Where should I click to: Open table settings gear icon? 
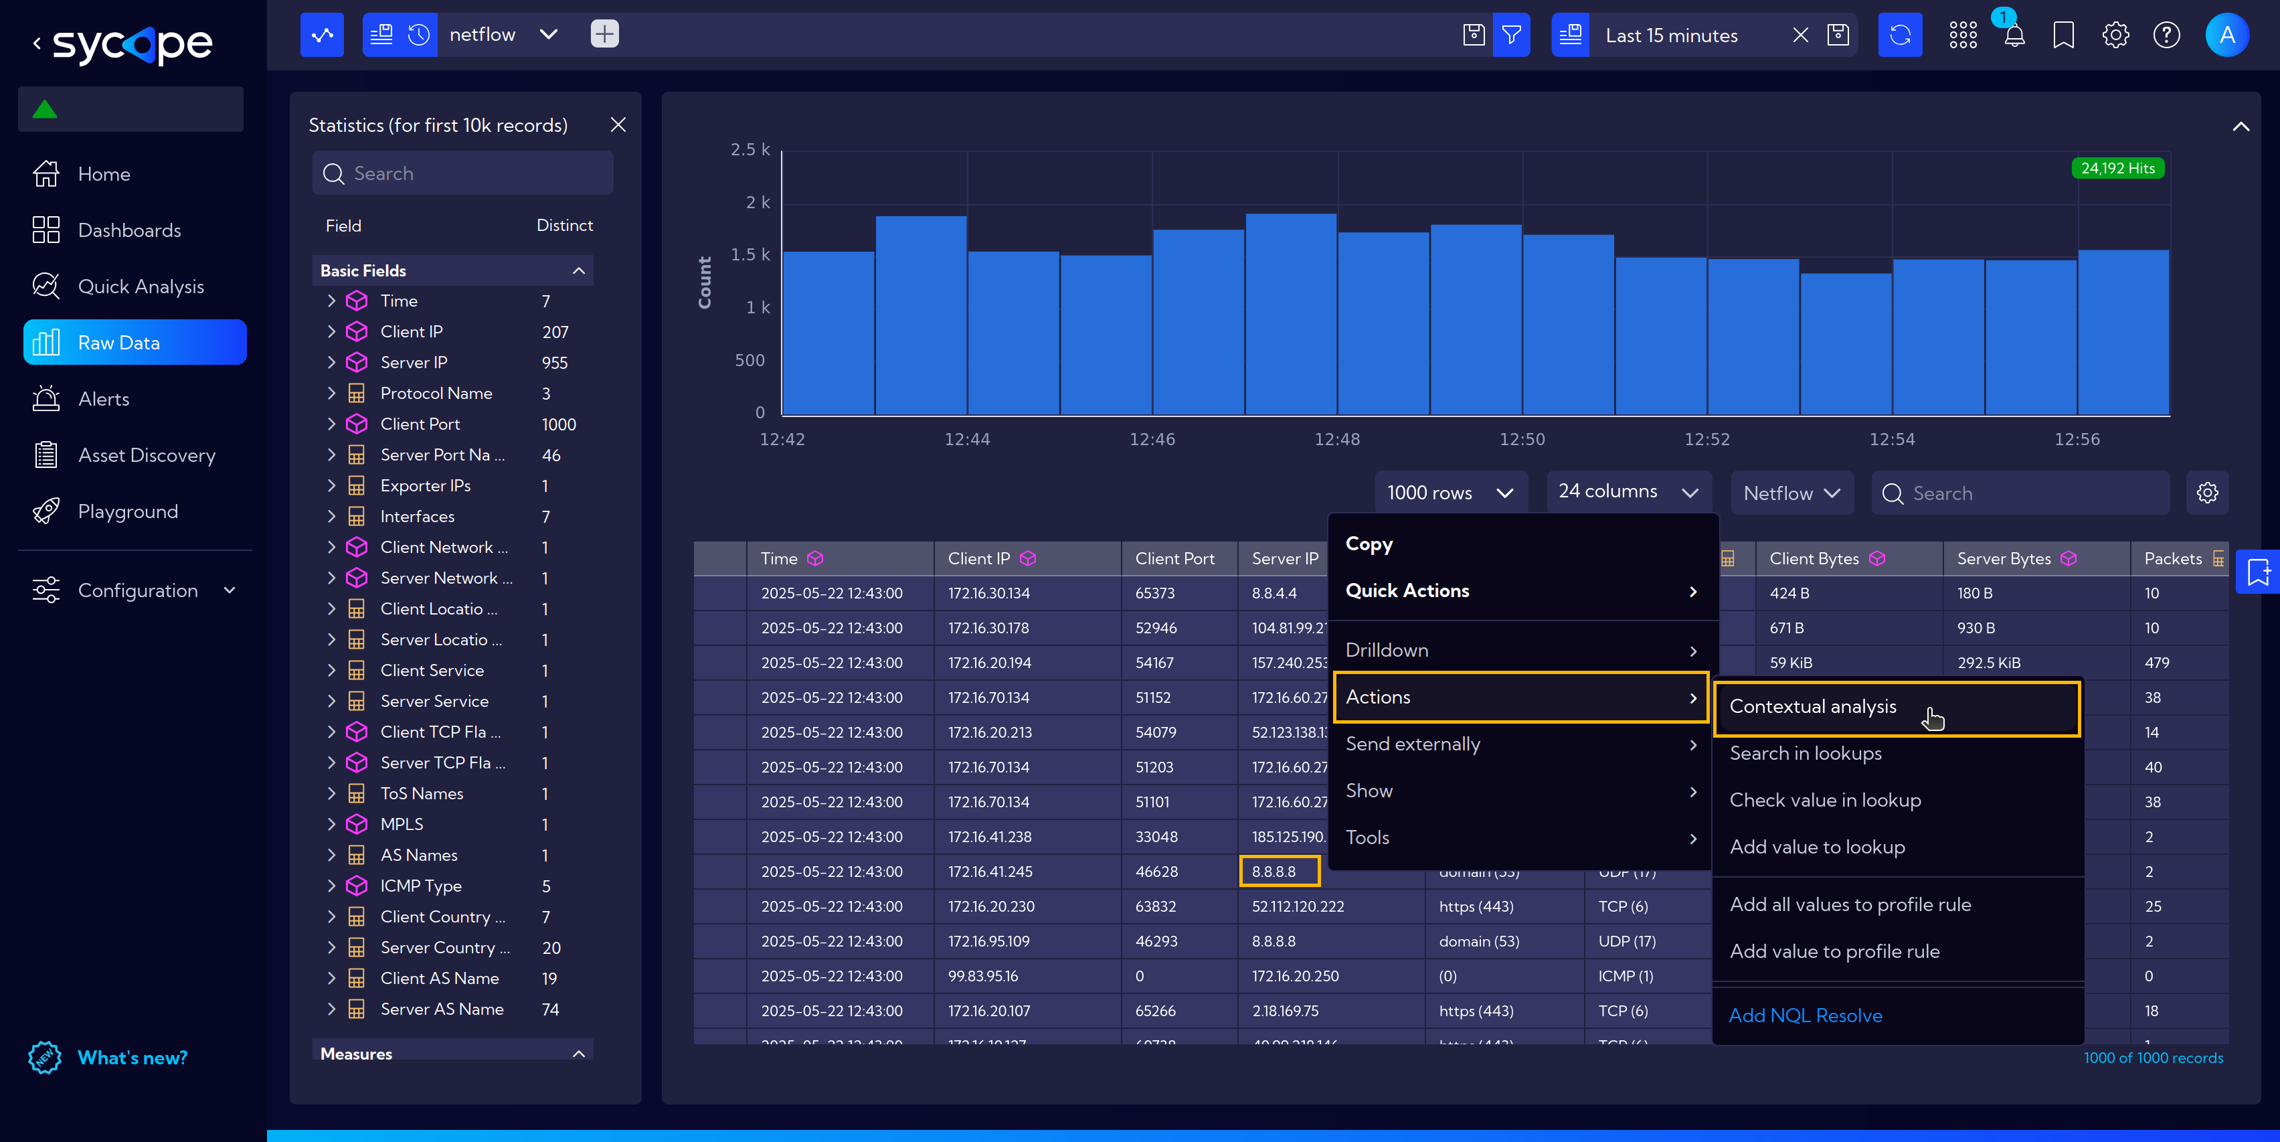[x=2208, y=492]
